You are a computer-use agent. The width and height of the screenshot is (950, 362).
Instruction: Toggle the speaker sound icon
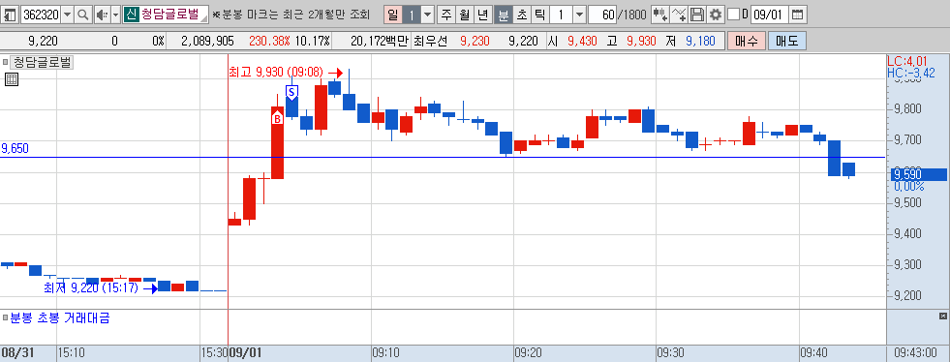pos(102,15)
